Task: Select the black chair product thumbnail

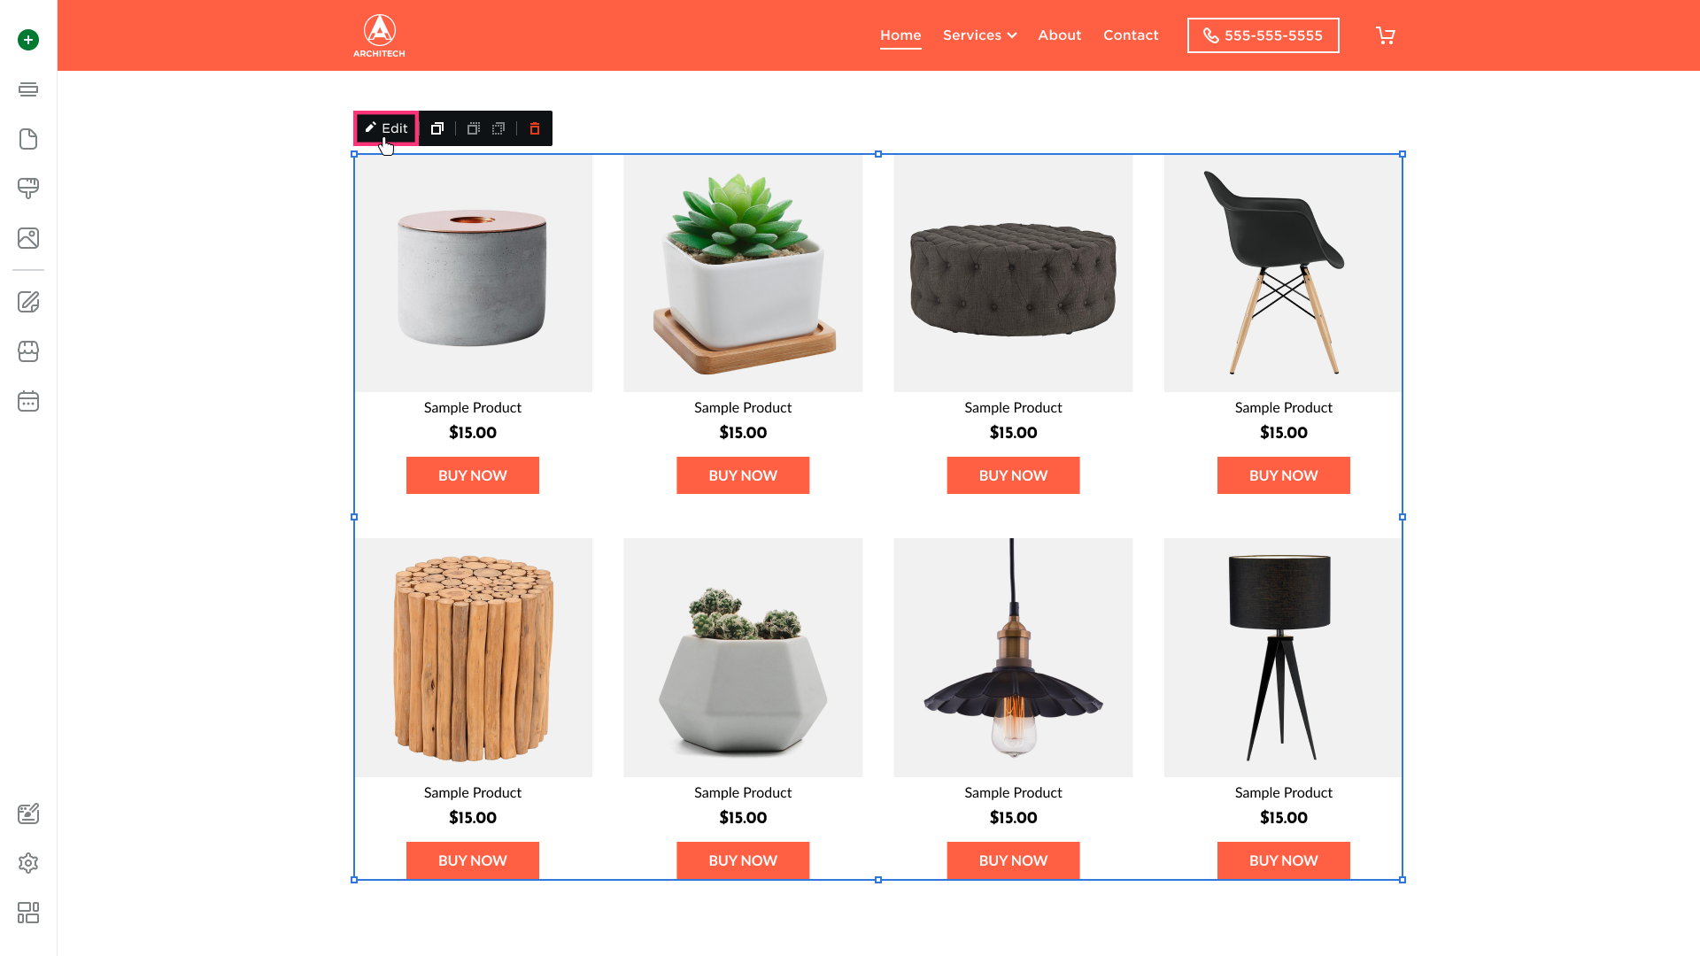Action: [x=1283, y=274]
